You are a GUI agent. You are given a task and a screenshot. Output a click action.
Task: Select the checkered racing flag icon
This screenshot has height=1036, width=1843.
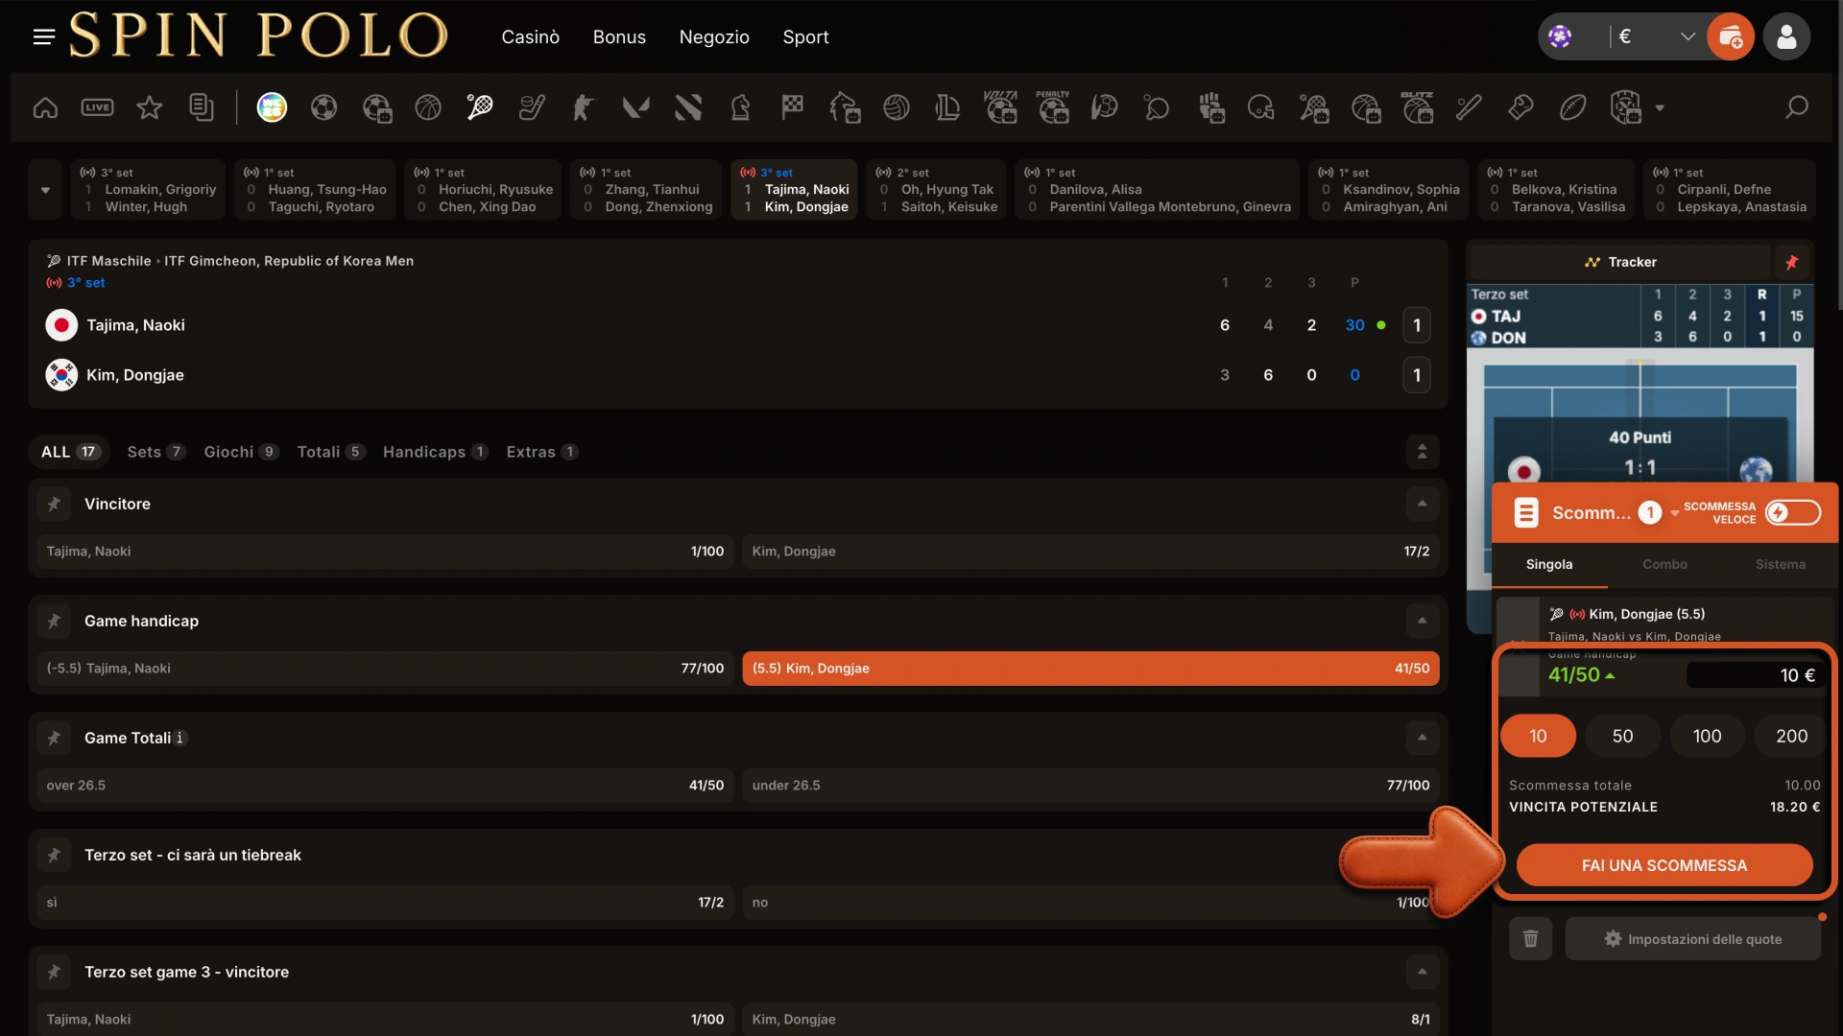point(792,107)
